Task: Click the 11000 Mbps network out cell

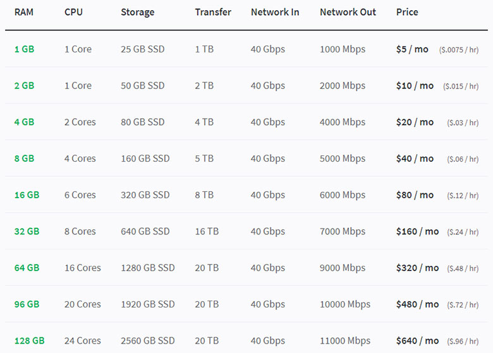Action: pyautogui.click(x=345, y=340)
